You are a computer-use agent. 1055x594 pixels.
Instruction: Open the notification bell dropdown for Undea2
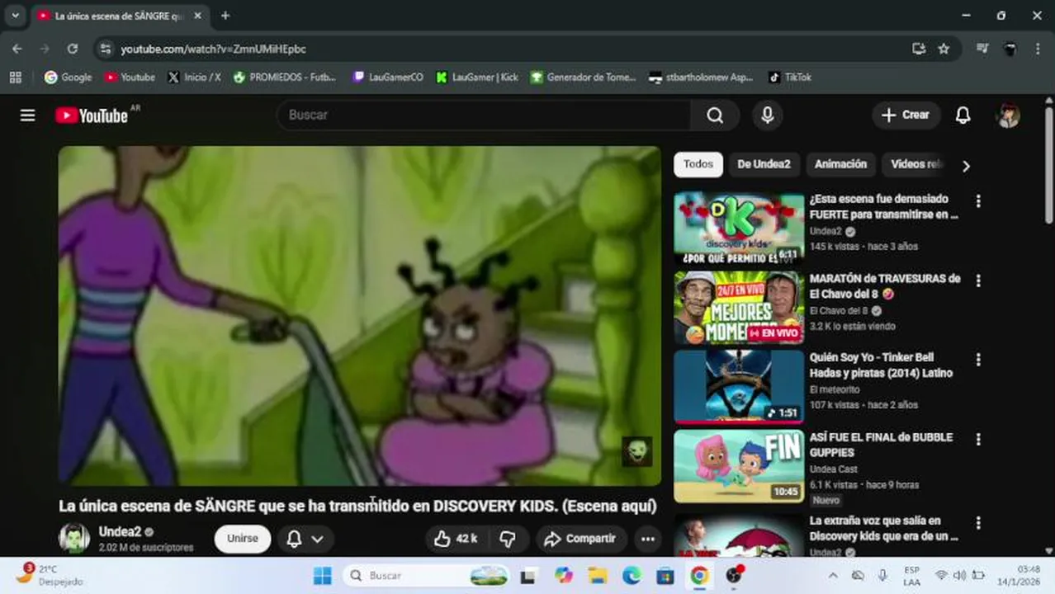coord(305,539)
